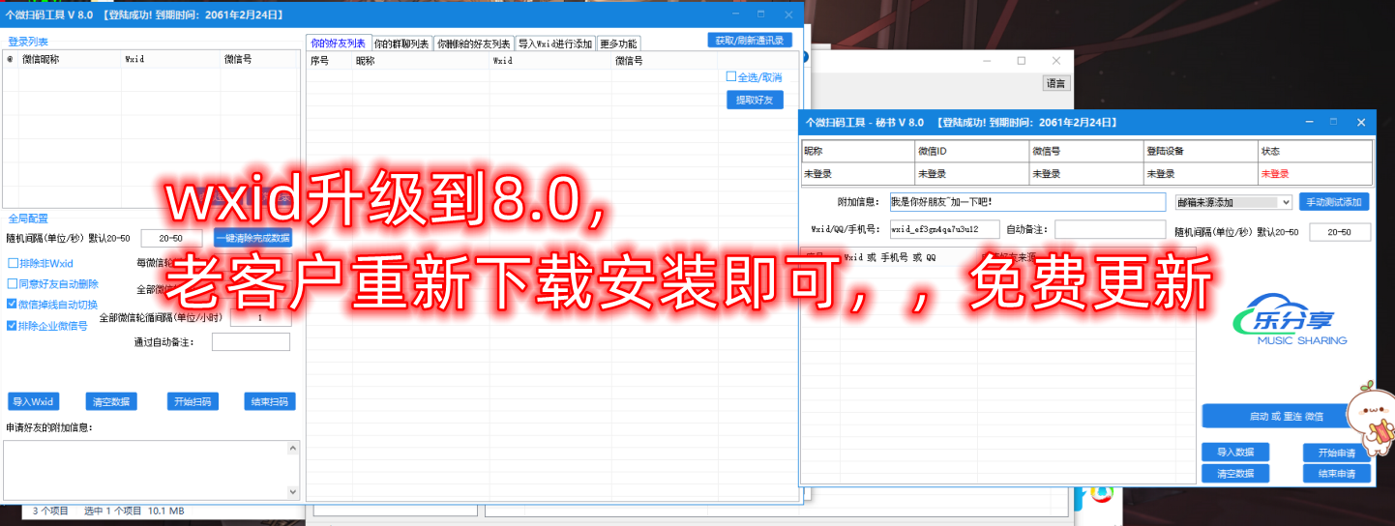Click the 获取/刷新通讯录 button
This screenshot has width=1395, height=526.
coord(750,40)
